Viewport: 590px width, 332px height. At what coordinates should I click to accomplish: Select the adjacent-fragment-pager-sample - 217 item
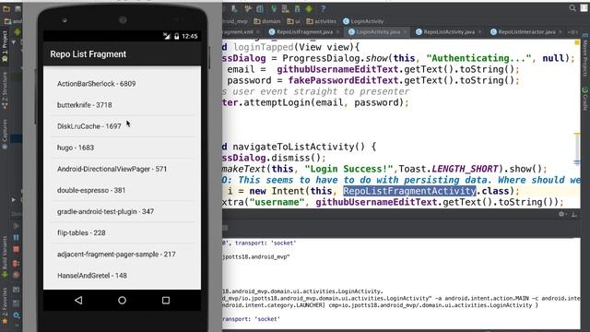click(122, 255)
